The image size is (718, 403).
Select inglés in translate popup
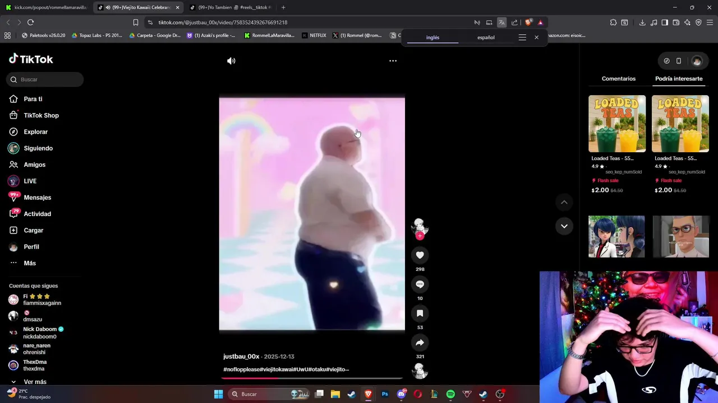coord(432,38)
